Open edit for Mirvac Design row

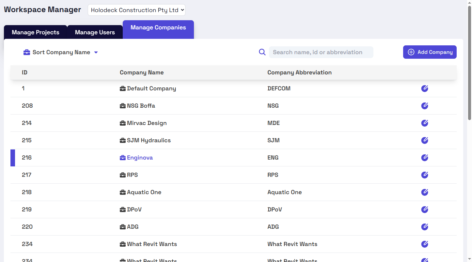[x=424, y=123]
